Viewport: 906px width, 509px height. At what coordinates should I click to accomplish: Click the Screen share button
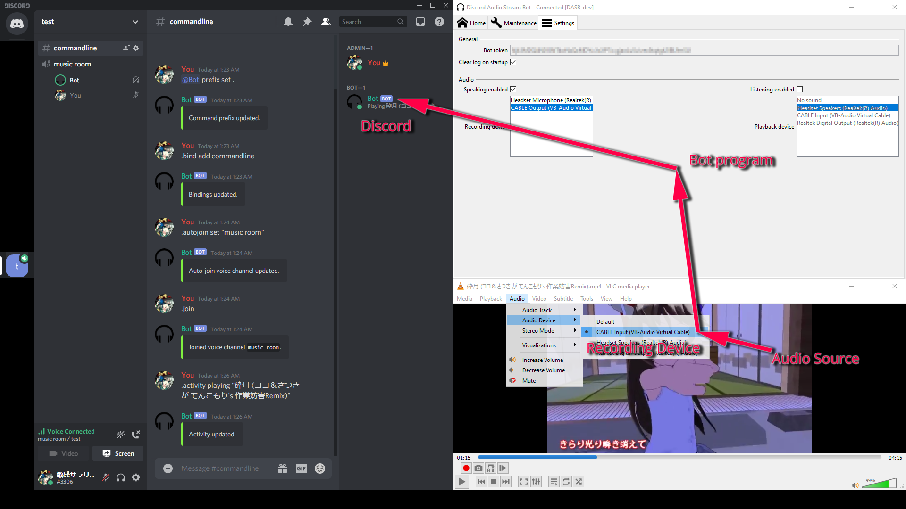coord(118,453)
